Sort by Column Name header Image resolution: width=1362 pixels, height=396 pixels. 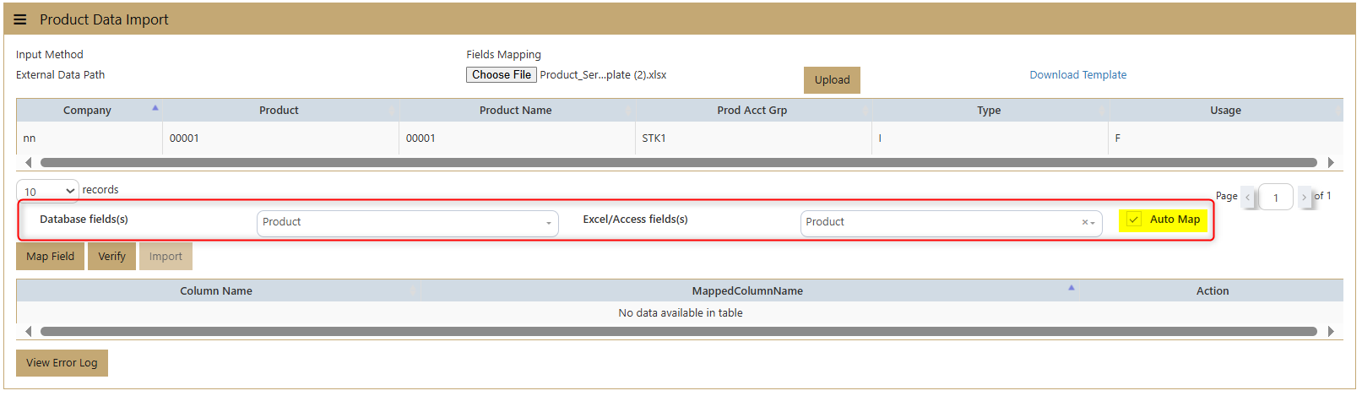pos(216,291)
